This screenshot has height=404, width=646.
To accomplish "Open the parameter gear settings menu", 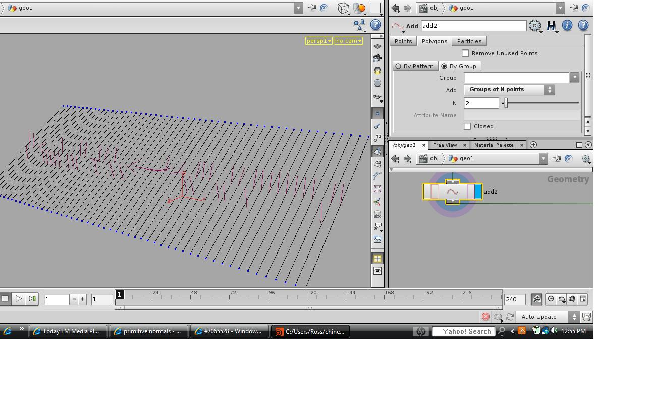I will [535, 25].
